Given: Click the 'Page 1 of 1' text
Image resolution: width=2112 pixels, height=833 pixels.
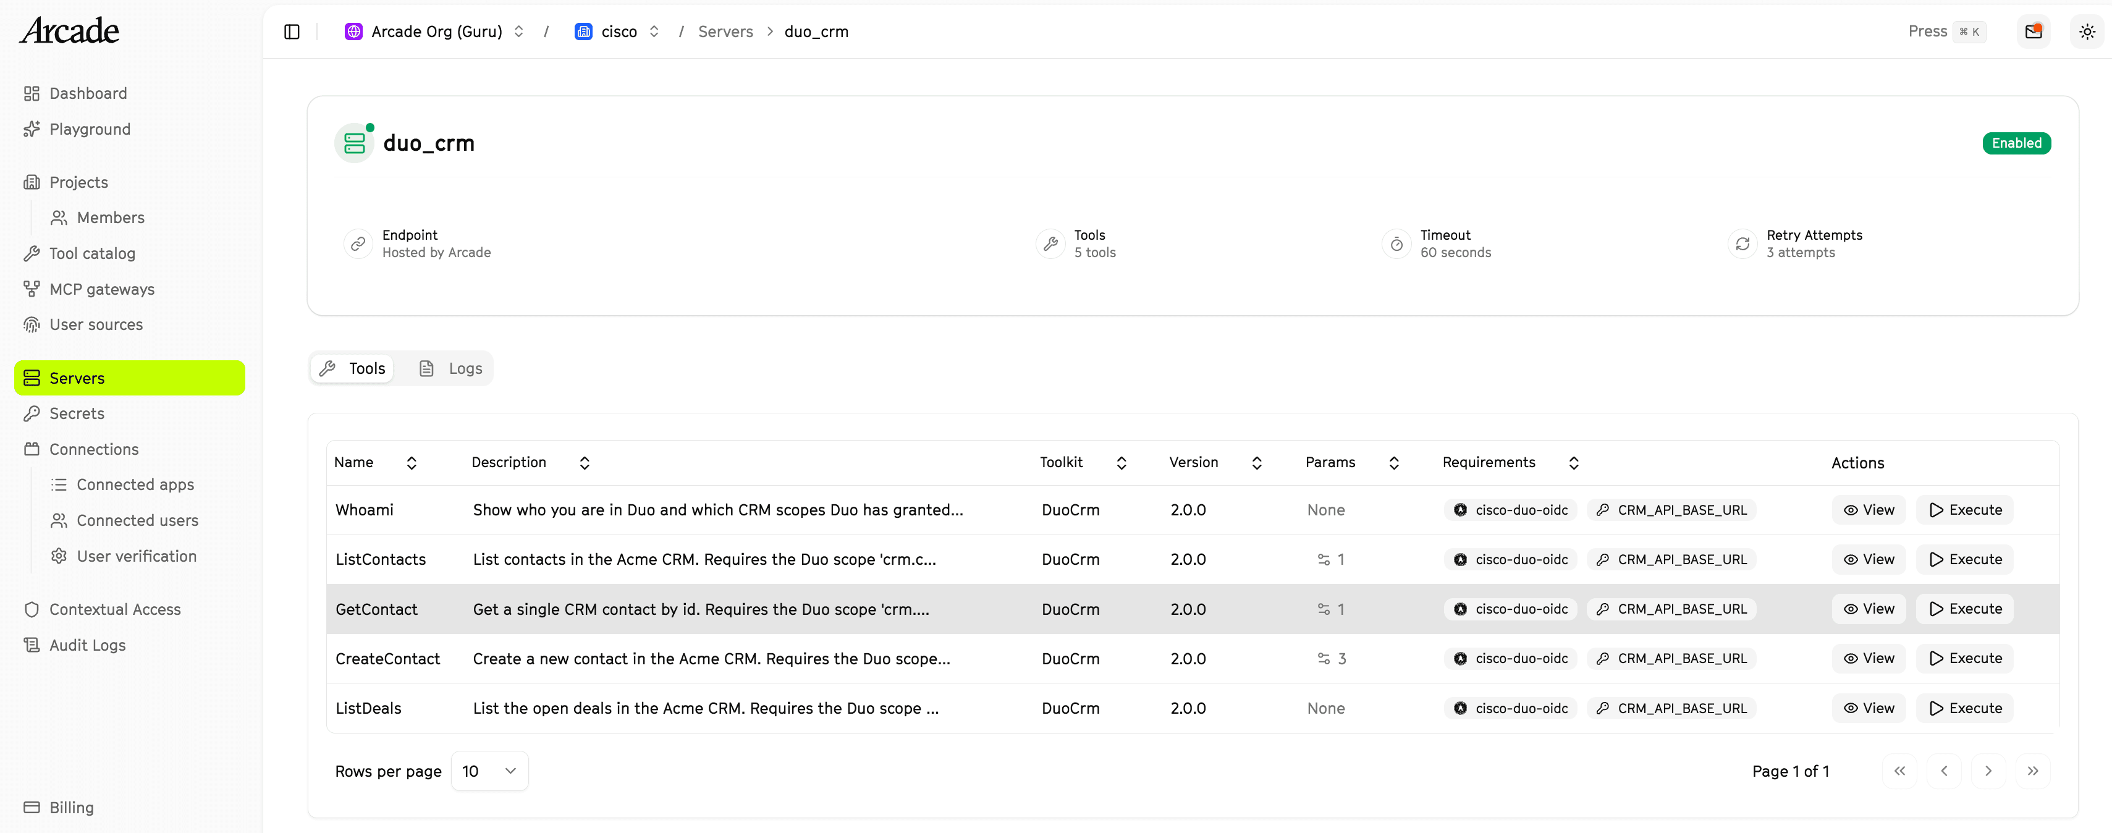Looking at the screenshot, I should [1791, 771].
